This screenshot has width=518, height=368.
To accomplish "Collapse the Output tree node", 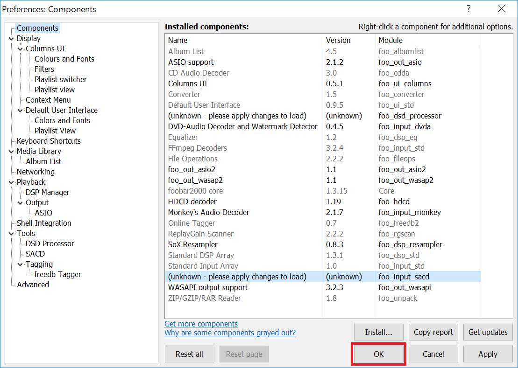I will coord(20,203).
